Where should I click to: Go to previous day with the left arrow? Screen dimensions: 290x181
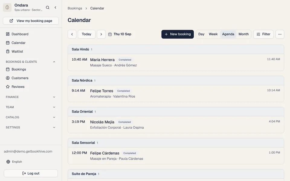point(72,34)
